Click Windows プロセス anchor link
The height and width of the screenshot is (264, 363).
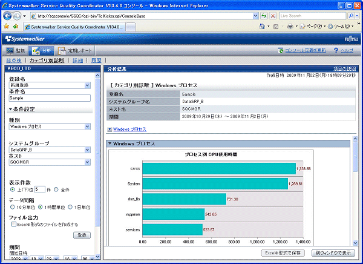(129, 130)
